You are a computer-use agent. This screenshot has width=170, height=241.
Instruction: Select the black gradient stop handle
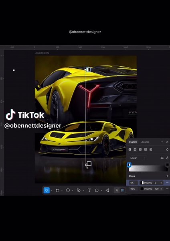[x=167, y=165]
